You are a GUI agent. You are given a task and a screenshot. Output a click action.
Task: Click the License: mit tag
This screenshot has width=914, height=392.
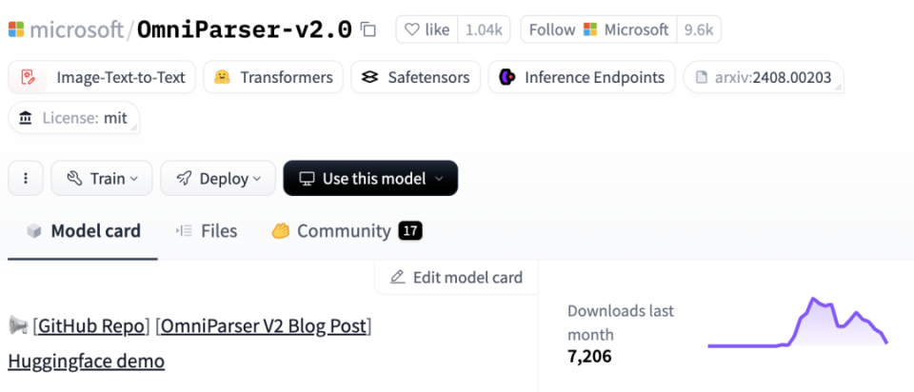coord(74,118)
